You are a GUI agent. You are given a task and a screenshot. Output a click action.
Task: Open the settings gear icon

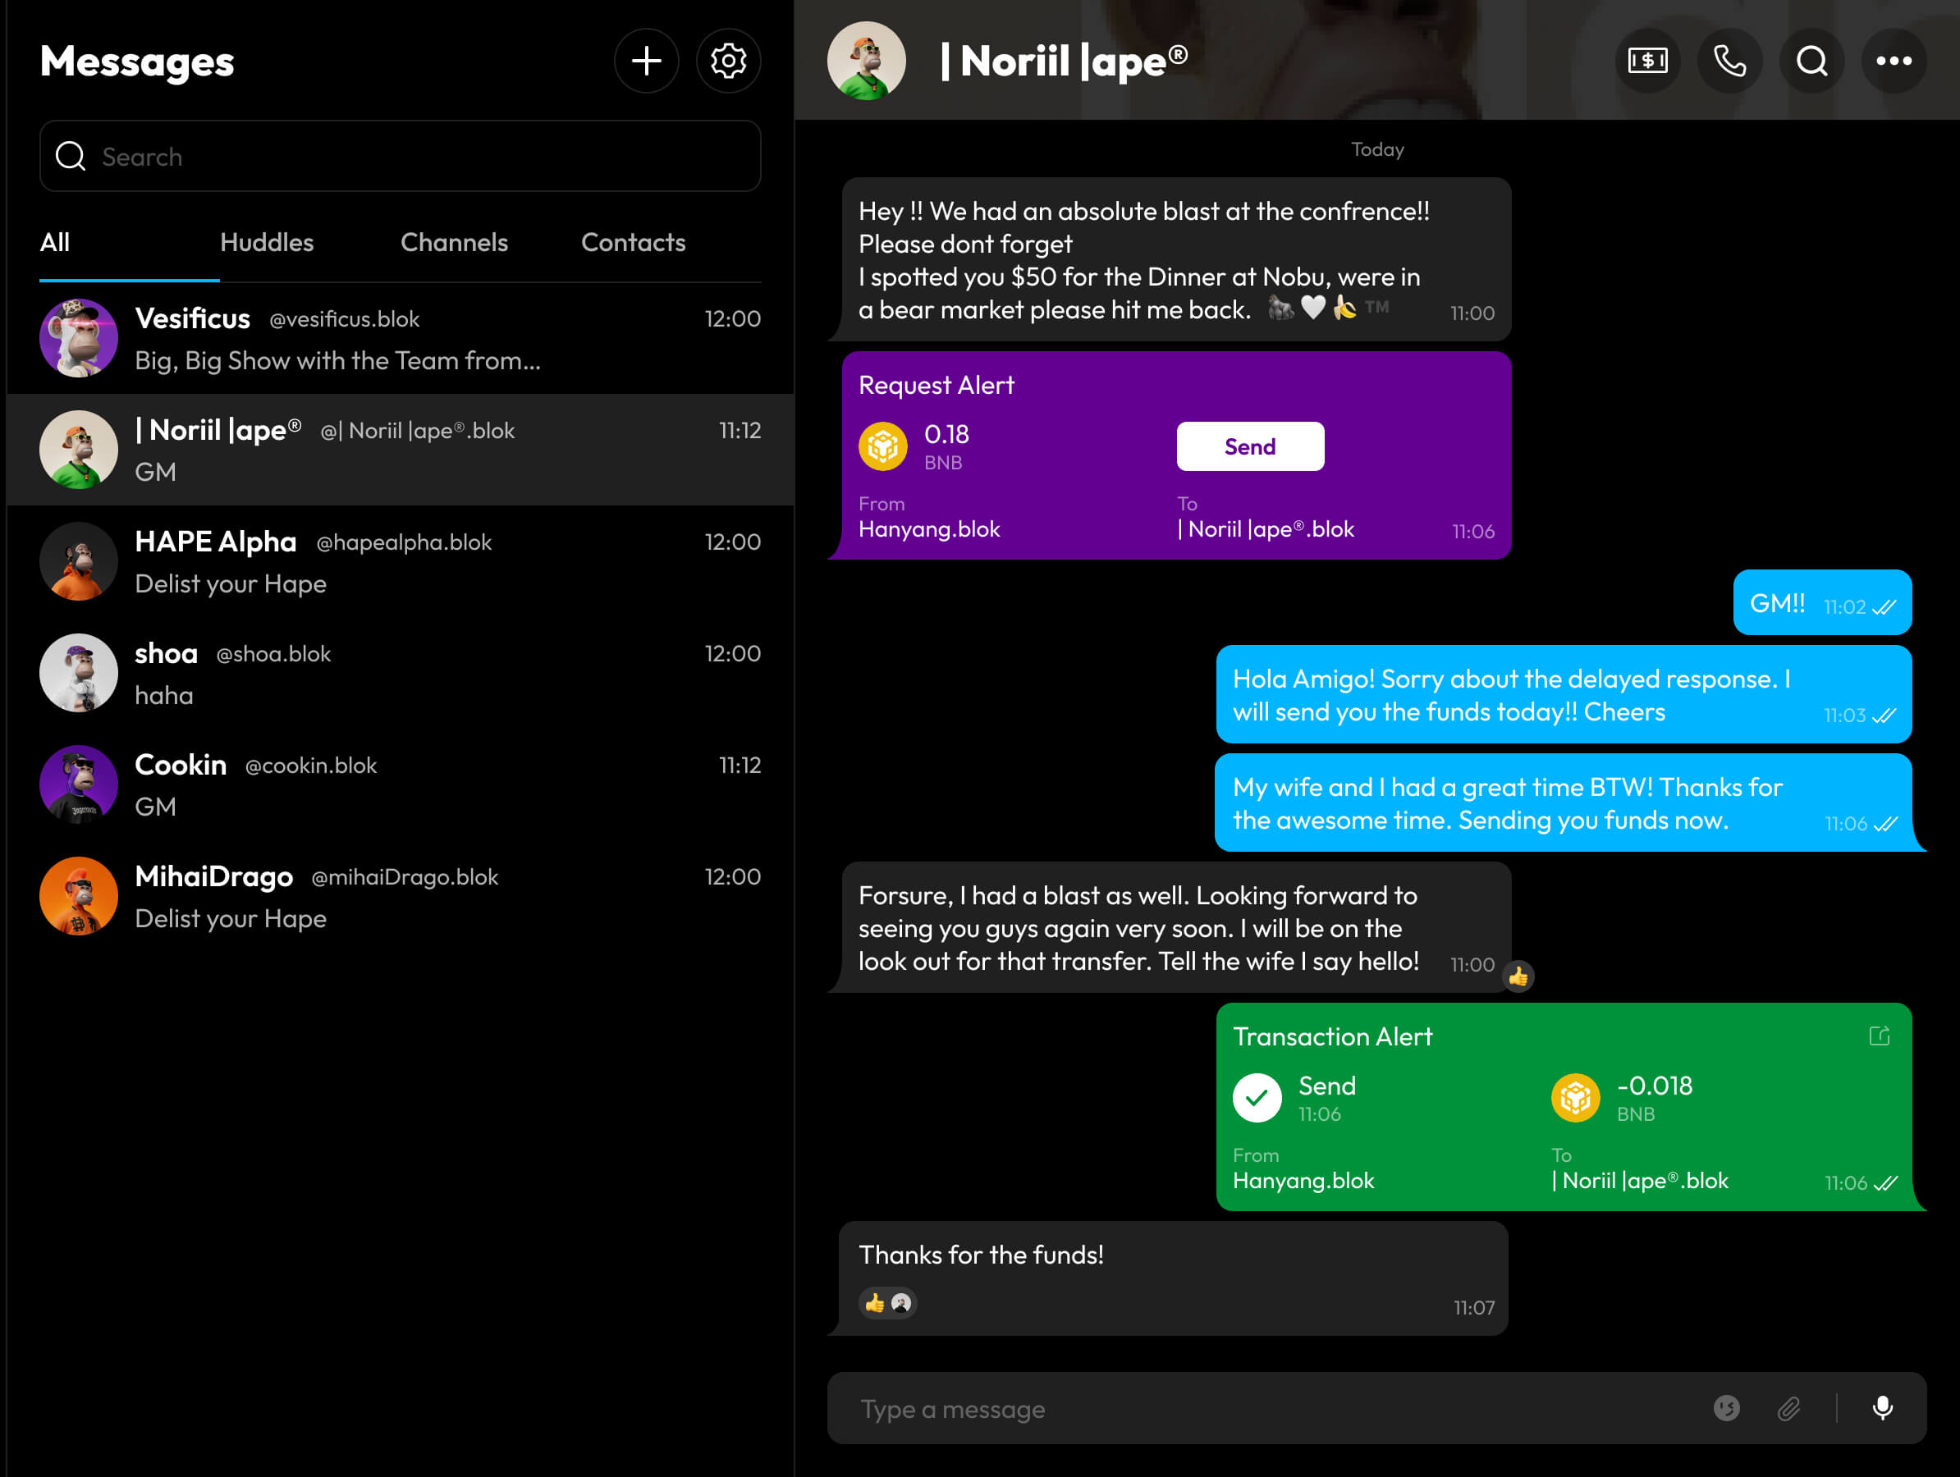coord(727,62)
